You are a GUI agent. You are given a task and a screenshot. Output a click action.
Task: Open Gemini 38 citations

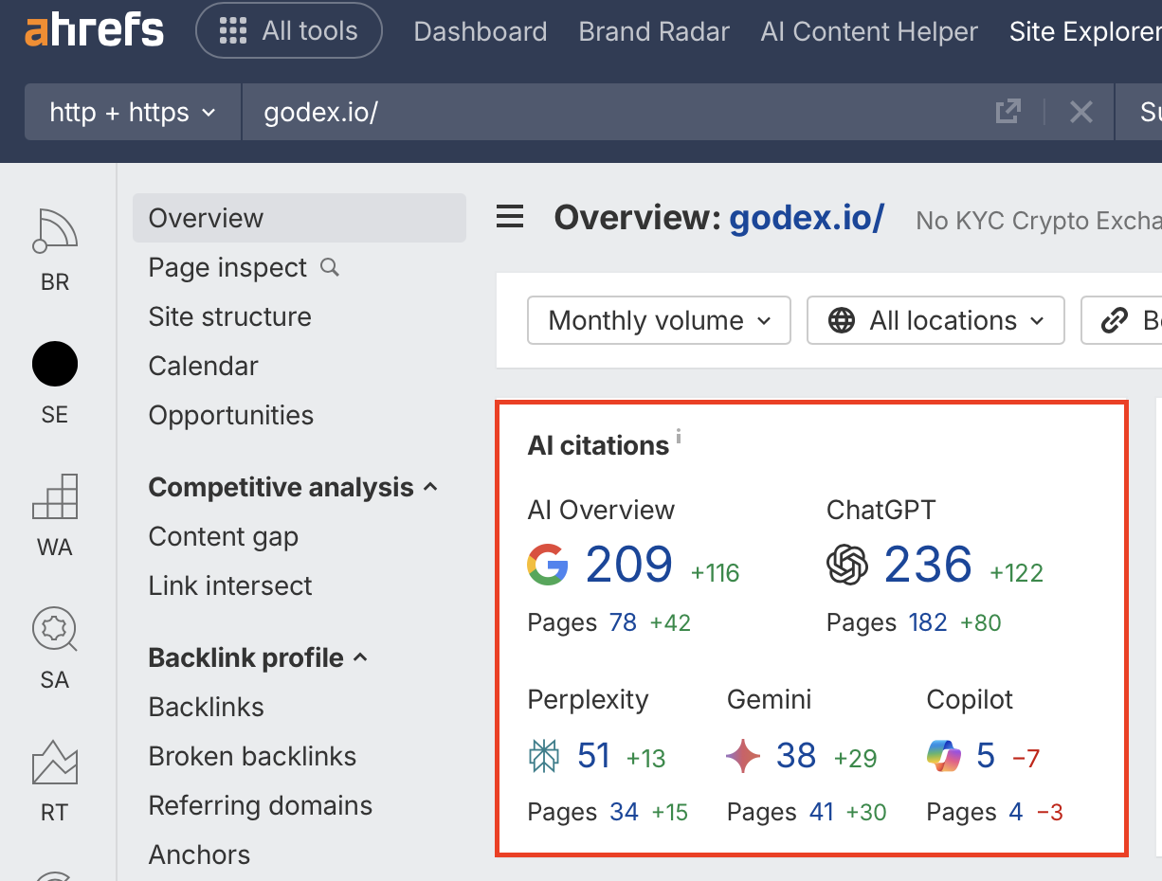796,756
